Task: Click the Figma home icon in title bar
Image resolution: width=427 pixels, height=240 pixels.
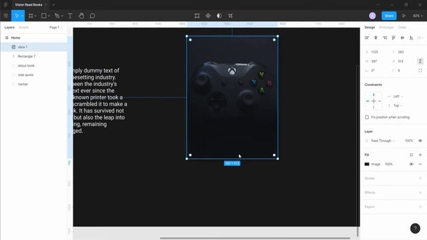Action: [6, 5]
